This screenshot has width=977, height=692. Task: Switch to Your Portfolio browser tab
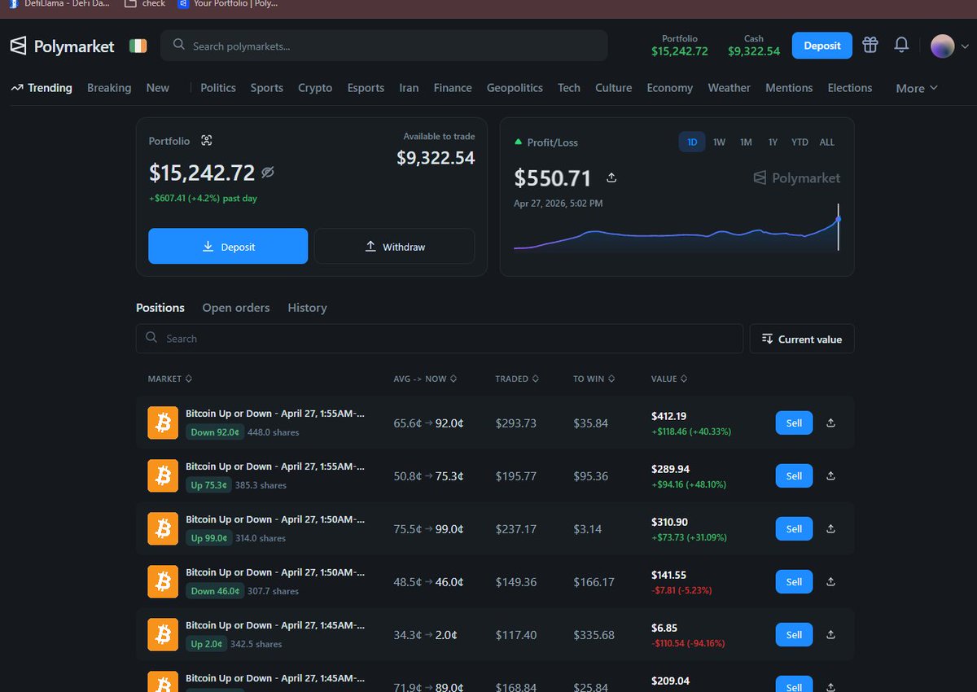(230, 4)
